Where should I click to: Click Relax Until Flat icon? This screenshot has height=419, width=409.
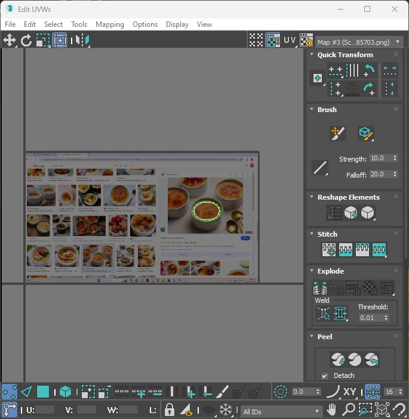pos(350,213)
